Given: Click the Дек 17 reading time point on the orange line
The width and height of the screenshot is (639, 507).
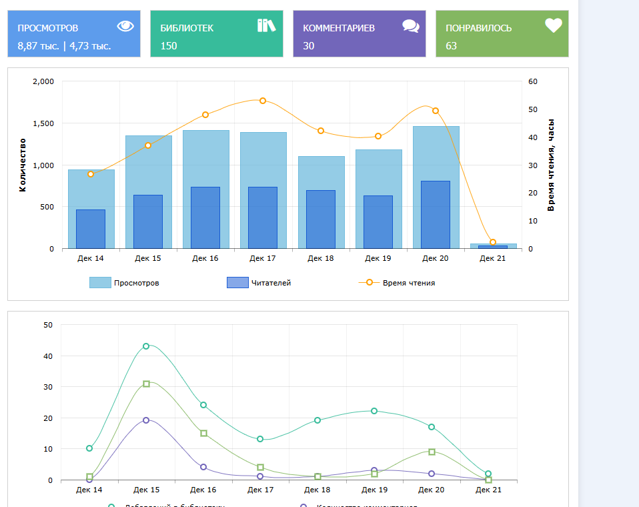Looking at the screenshot, I should tap(263, 101).
